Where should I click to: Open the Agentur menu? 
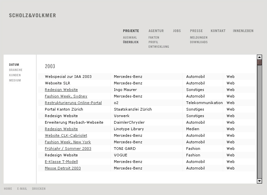tap(156, 31)
